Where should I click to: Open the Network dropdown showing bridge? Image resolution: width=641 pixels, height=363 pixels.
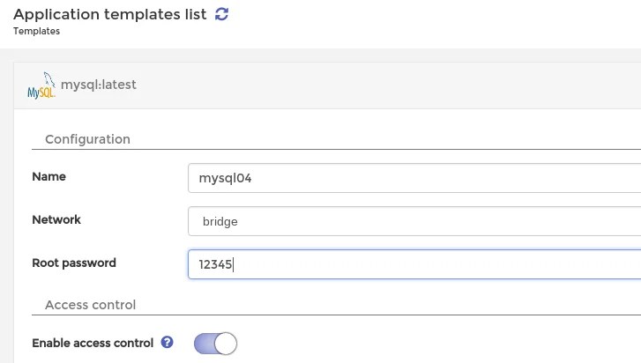tap(414, 221)
